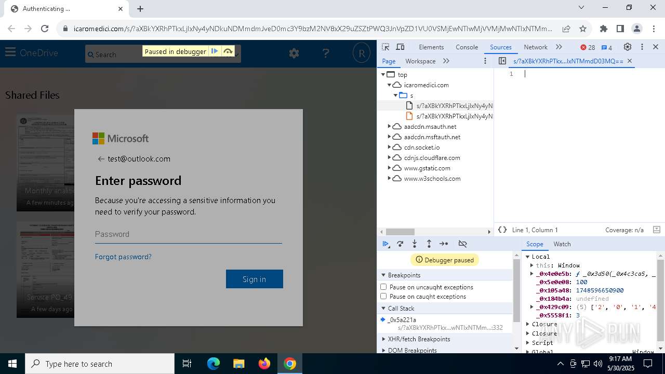Image resolution: width=665 pixels, height=374 pixels.
Task: Expand www.gstatic.com in file tree
Action: pyautogui.click(x=389, y=168)
